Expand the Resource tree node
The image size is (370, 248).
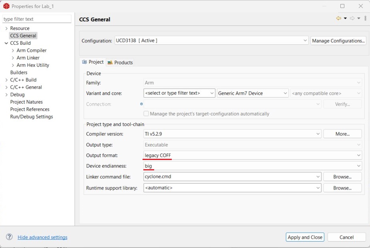[6, 28]
